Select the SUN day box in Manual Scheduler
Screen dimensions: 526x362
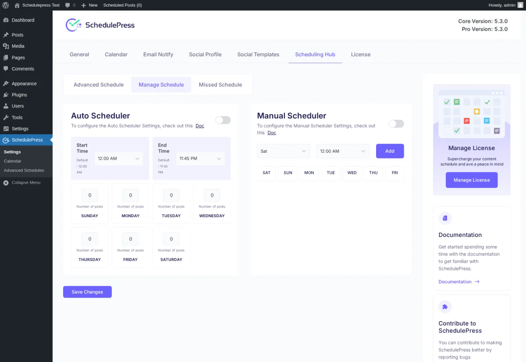point(288,173)
